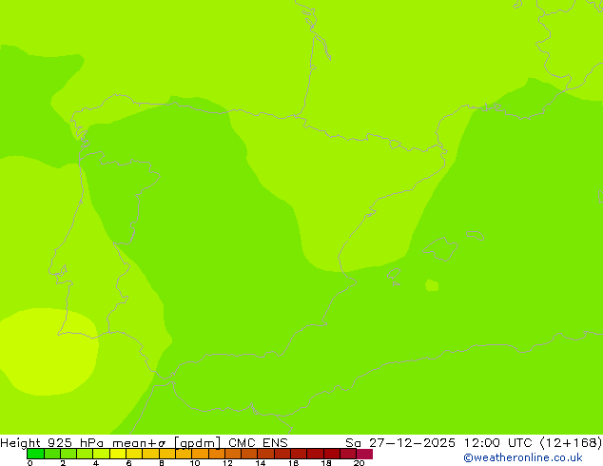Click the 'mean+σ' label in title

click(139, 443)
